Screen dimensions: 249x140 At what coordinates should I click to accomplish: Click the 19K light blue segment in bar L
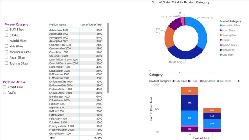[x=212, y=124]
